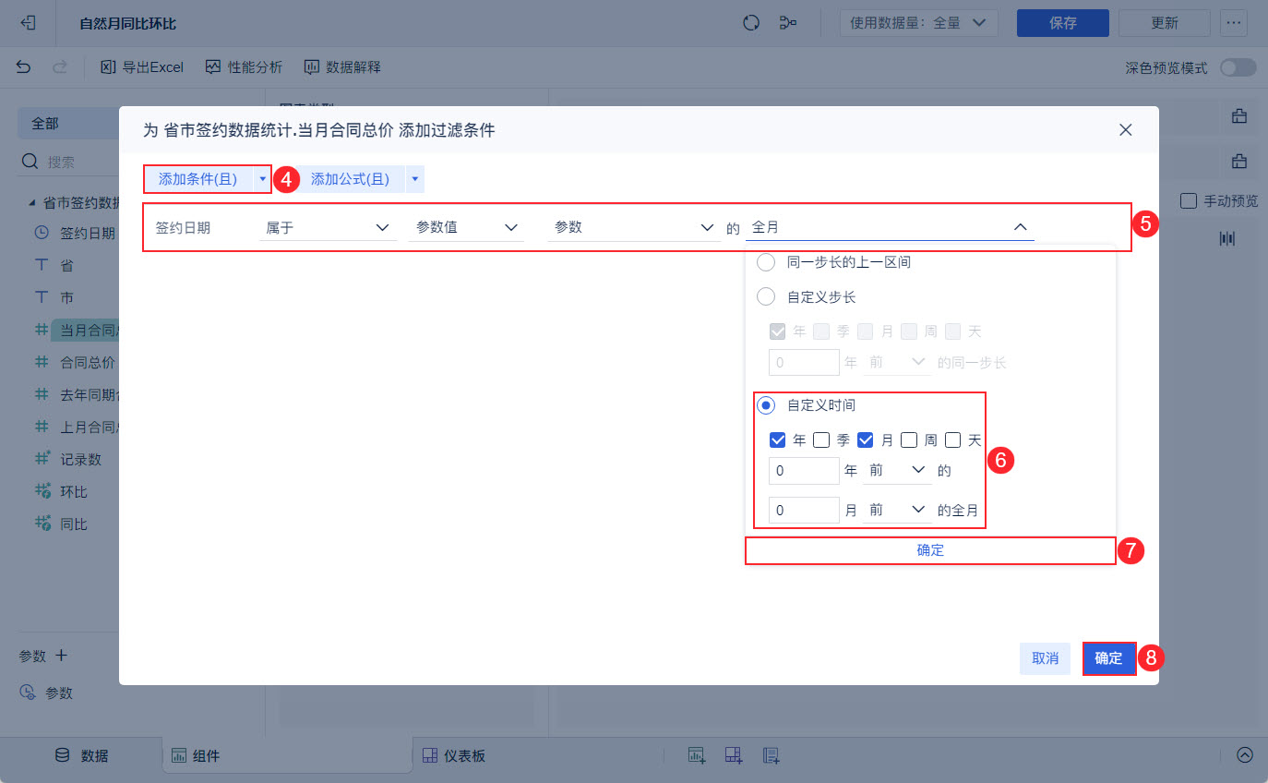Click the refresh data icon in header

tap(751, 23)
